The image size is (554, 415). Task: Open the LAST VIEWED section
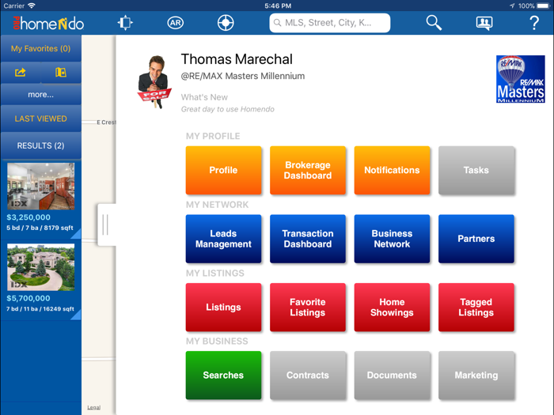(x=40, y=119)
